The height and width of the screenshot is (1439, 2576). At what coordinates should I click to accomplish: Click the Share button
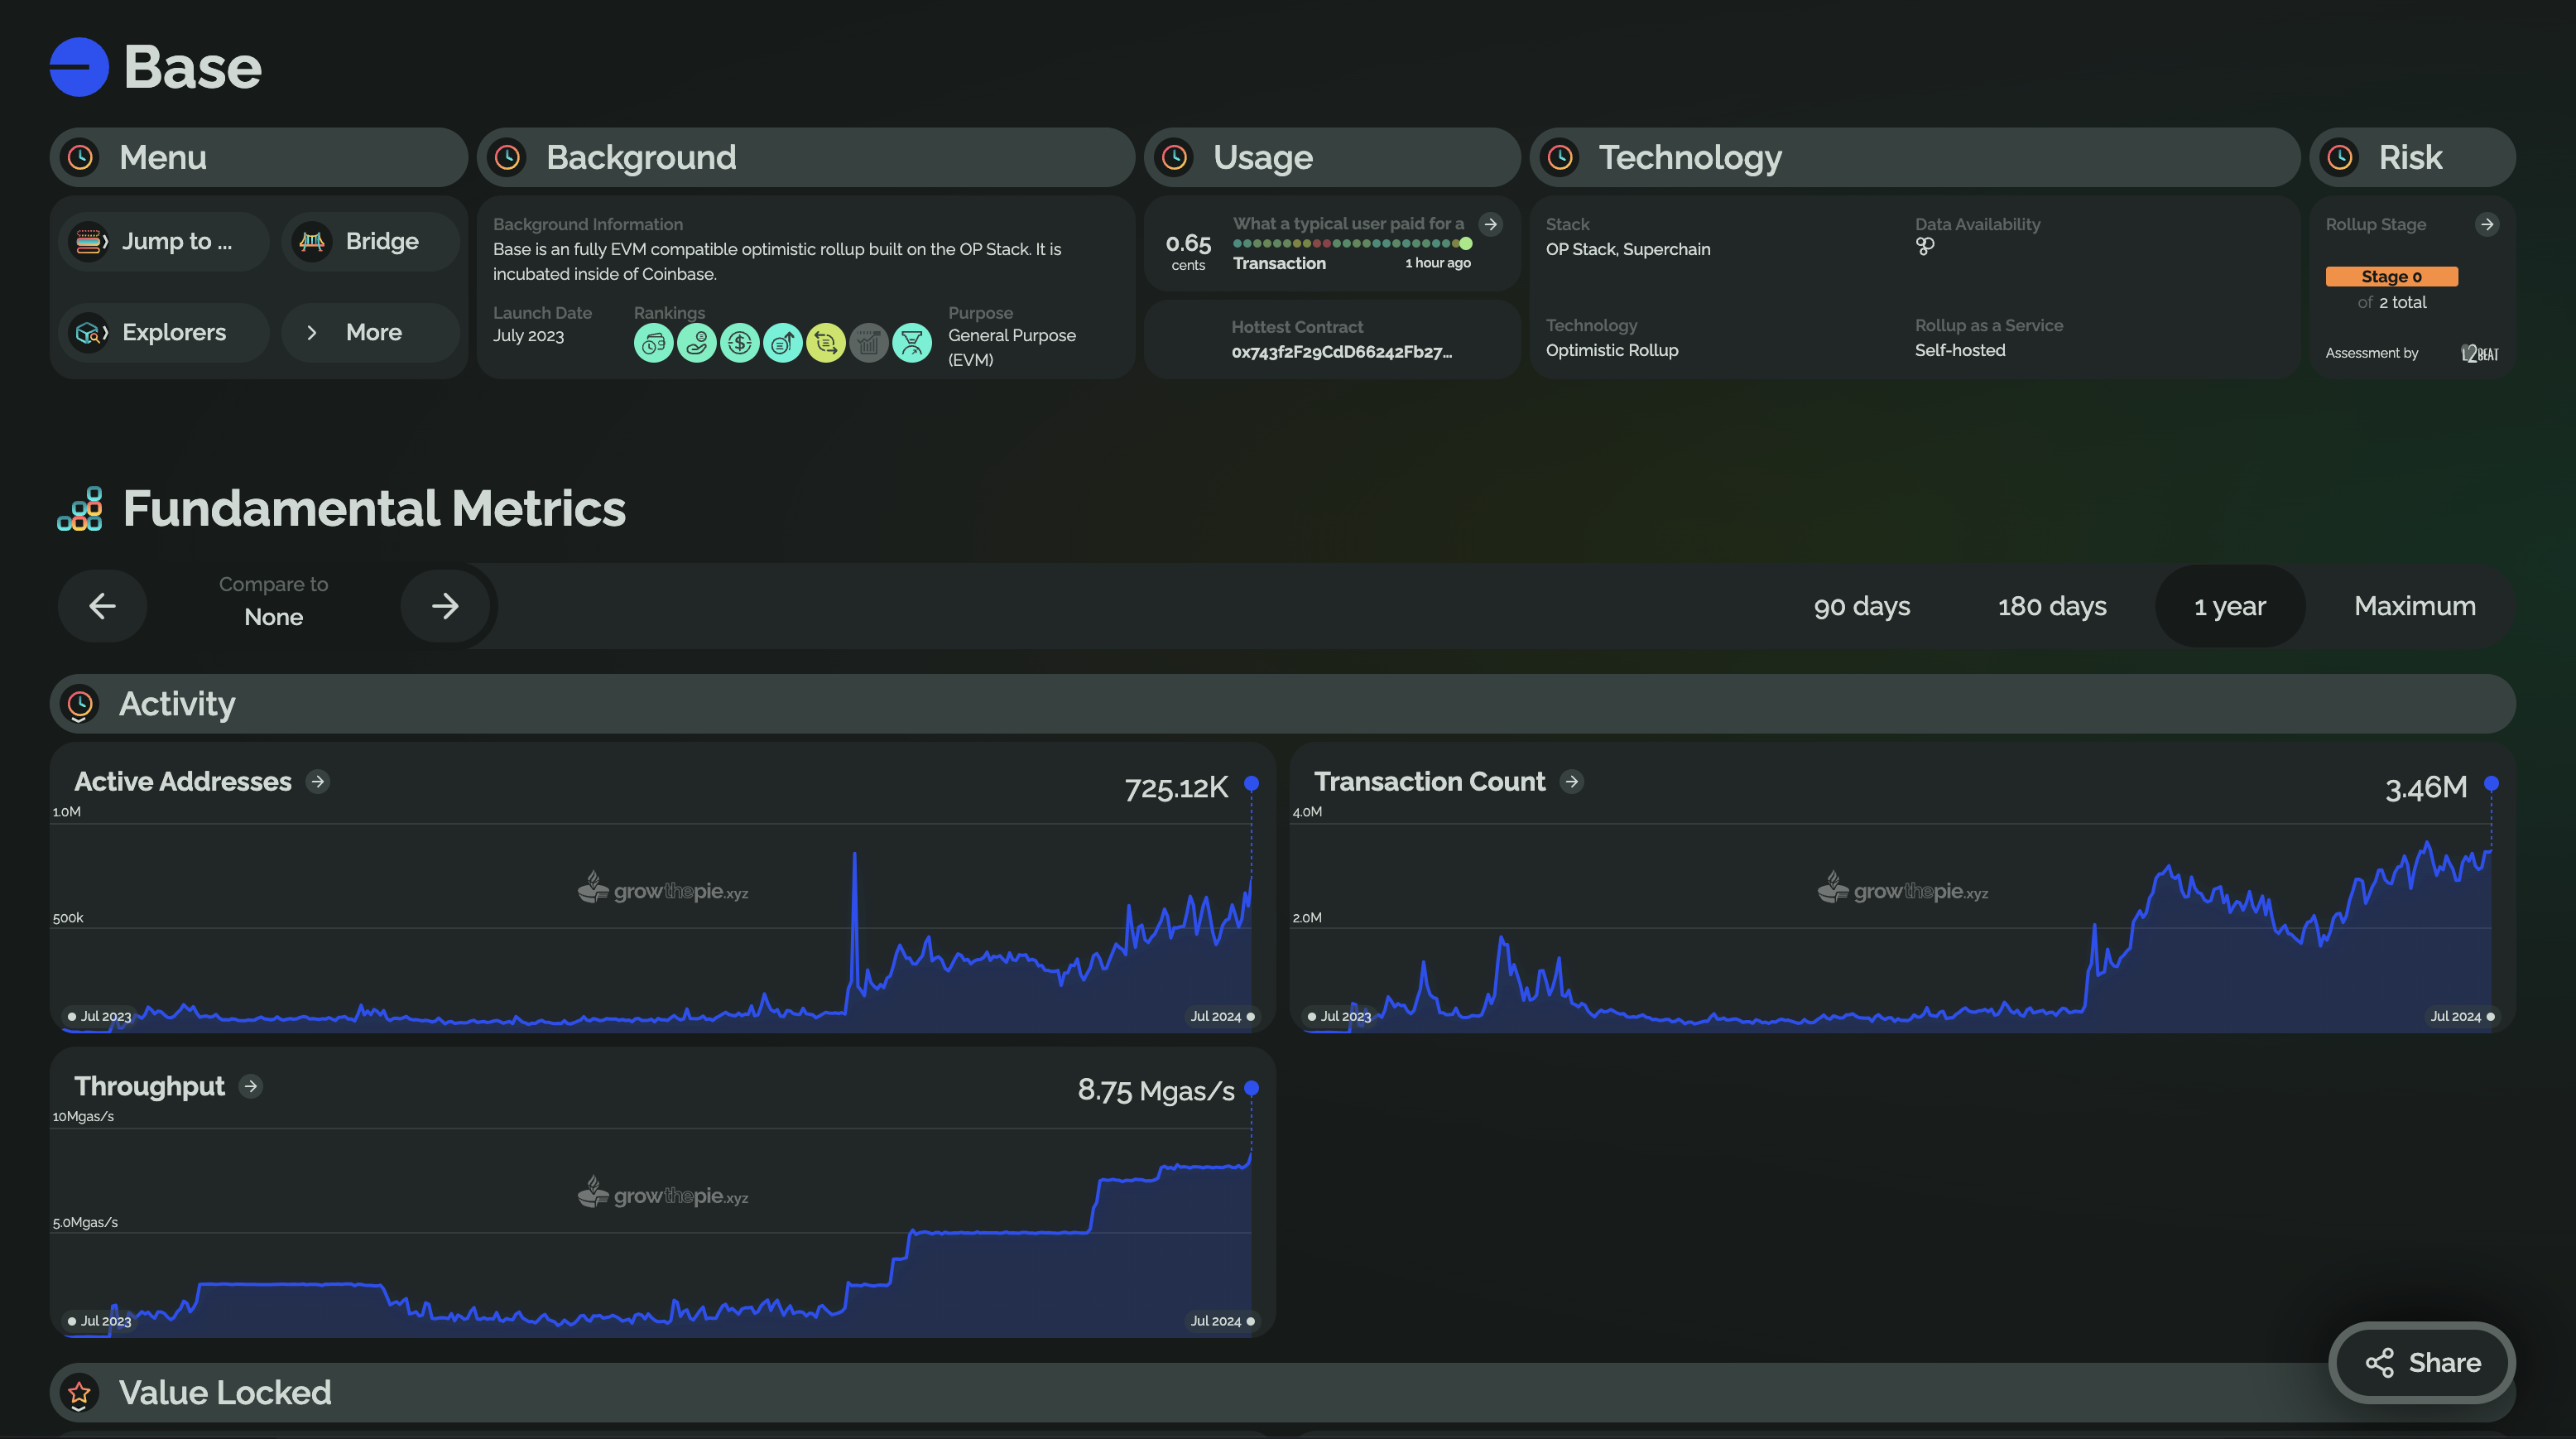(x=2421, y=1362)
